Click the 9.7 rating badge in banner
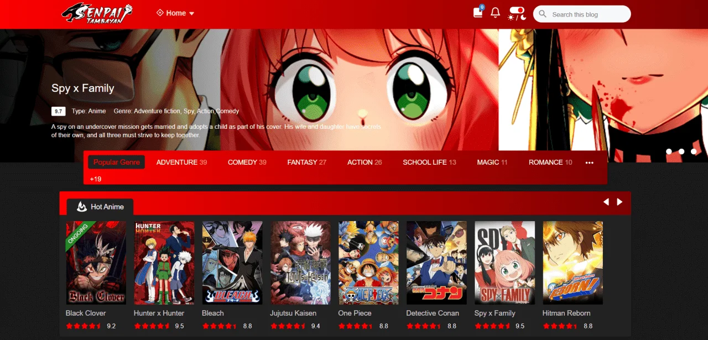 point(59,111)
